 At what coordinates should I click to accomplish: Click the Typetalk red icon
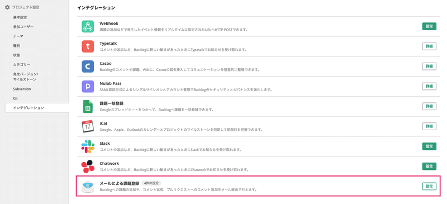click(x=88, y=46)
